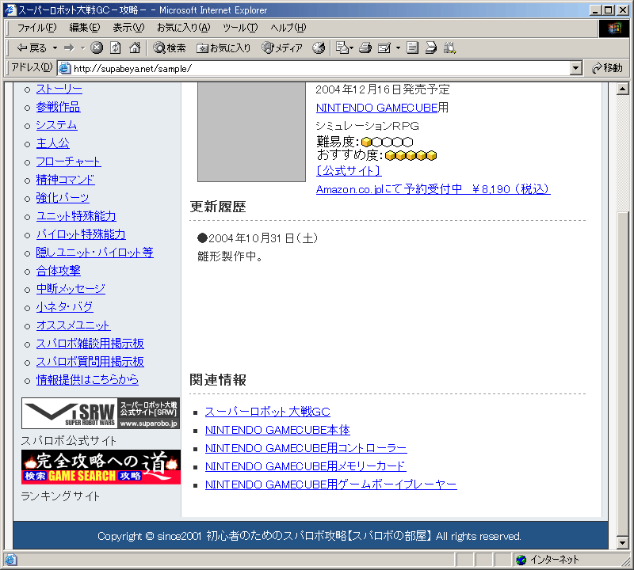Open the 精神コマンド sidebar link
The width and height of the screenshot is (634, 570).
(65, 180)
